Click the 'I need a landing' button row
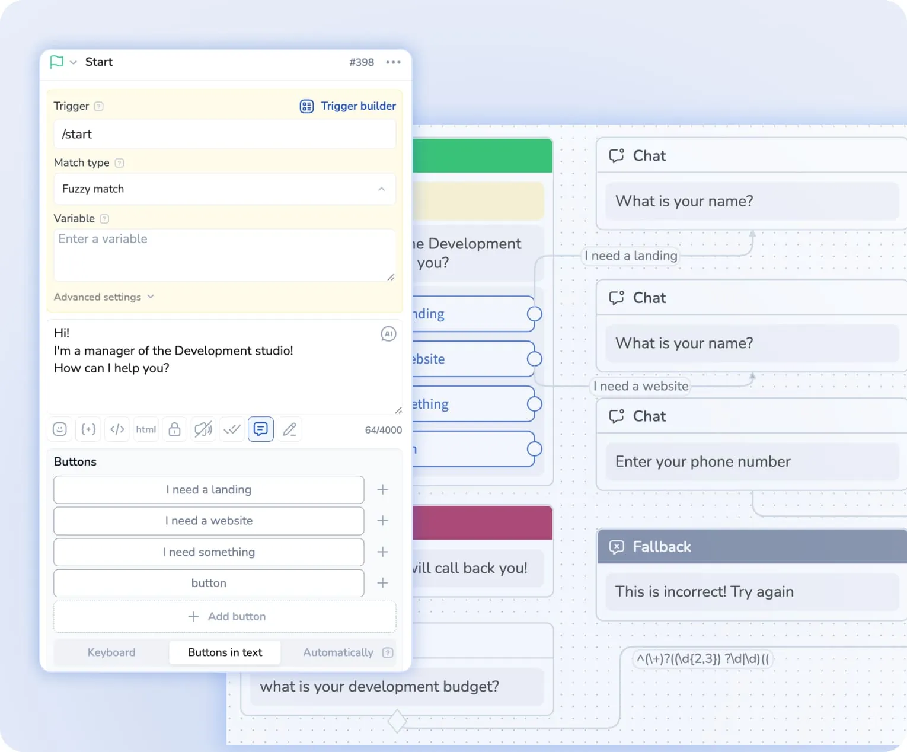The height and width of the screenshot is (752, 907). [208, 490]
